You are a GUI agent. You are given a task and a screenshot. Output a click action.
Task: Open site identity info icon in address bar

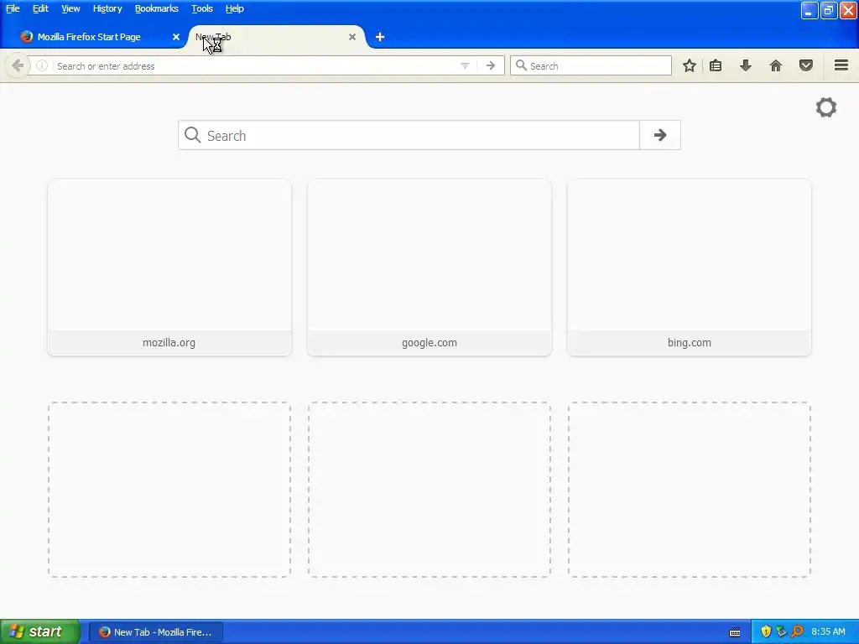click(42, 66)
